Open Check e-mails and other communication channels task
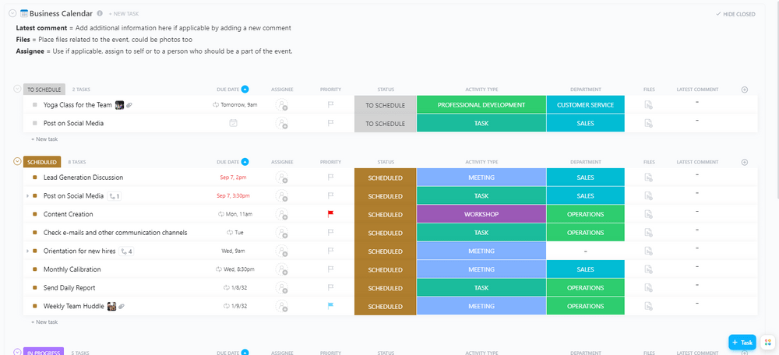 [115, 233]
